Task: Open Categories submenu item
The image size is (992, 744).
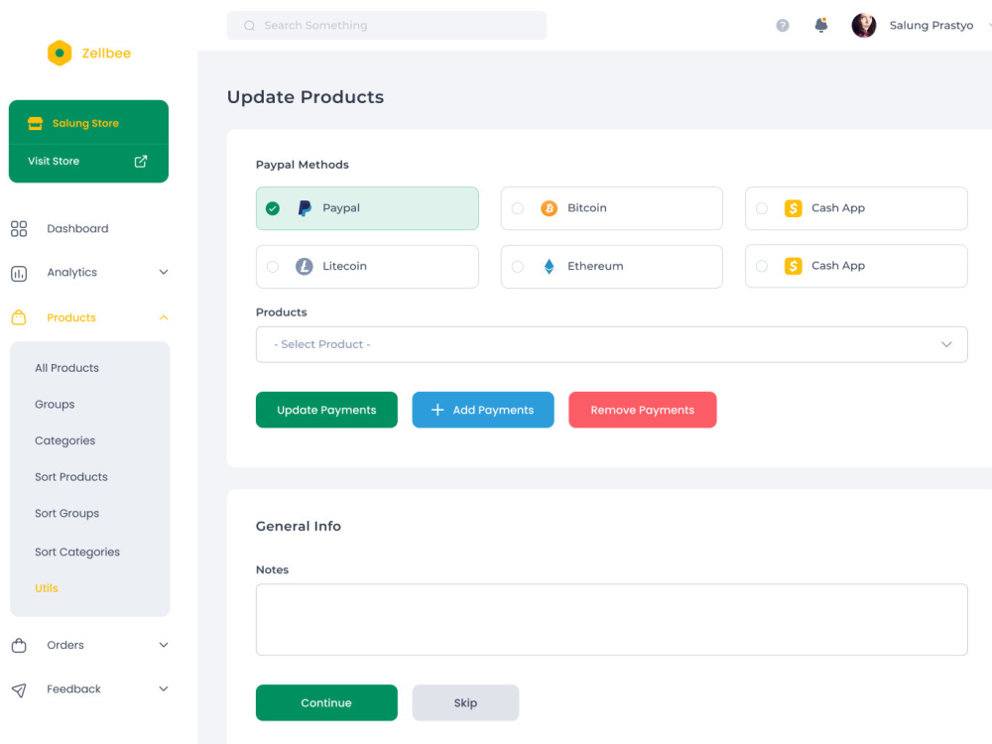Action: [x=64, y=440]
